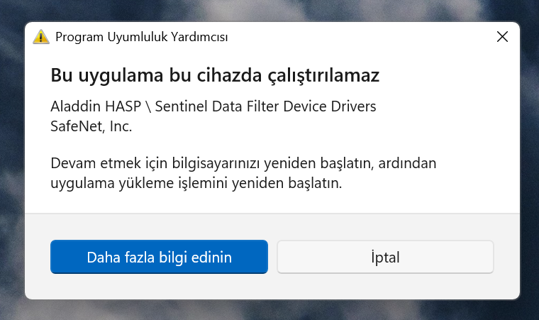Click the gray footer area below İptal
The width and height of the screenshot is (539, 320).
click(x=385, y=285)
